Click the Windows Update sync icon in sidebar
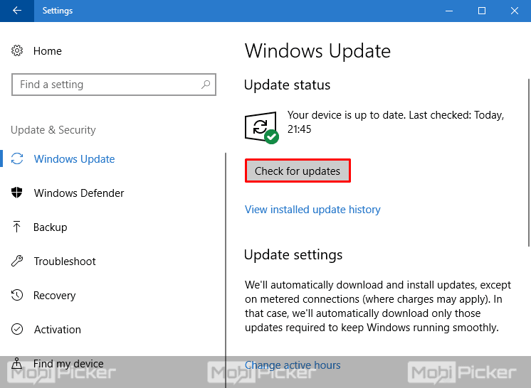The height and width of the screenshot is (388, 531). click(x=17, y=159)
